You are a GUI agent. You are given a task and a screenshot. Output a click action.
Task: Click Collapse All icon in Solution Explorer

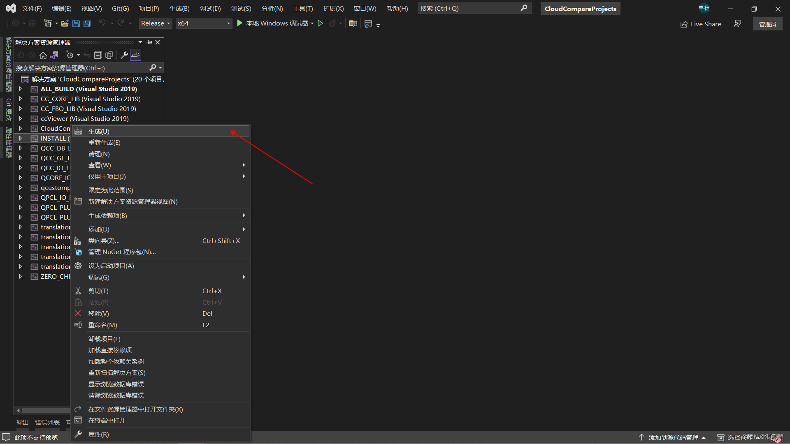click(x=98, y=55)
